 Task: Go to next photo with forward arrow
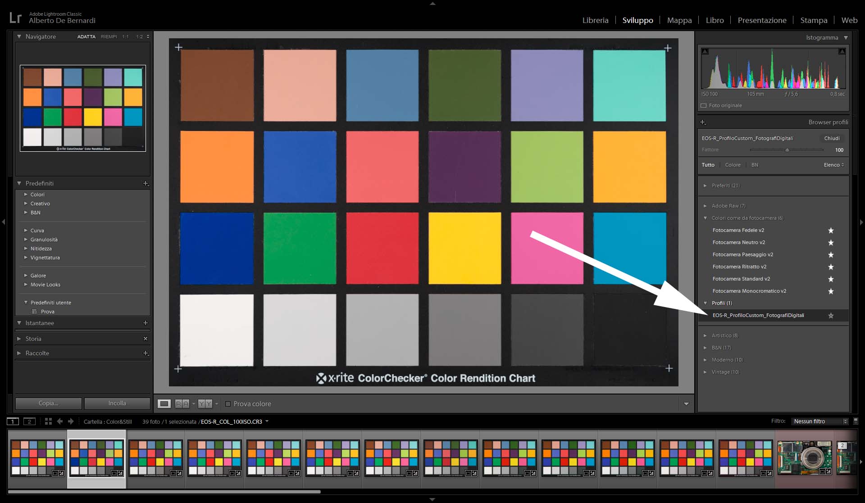click(71, 421)
